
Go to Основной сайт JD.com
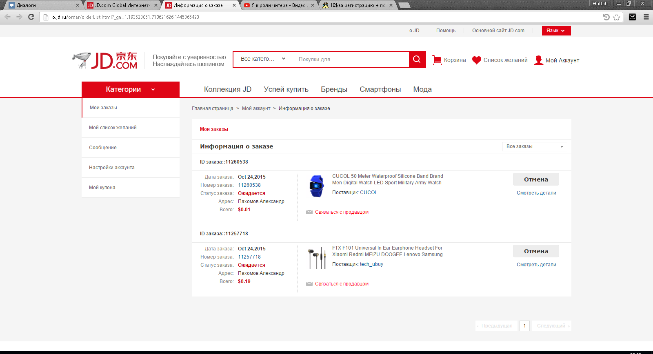[x=498, y=31]
